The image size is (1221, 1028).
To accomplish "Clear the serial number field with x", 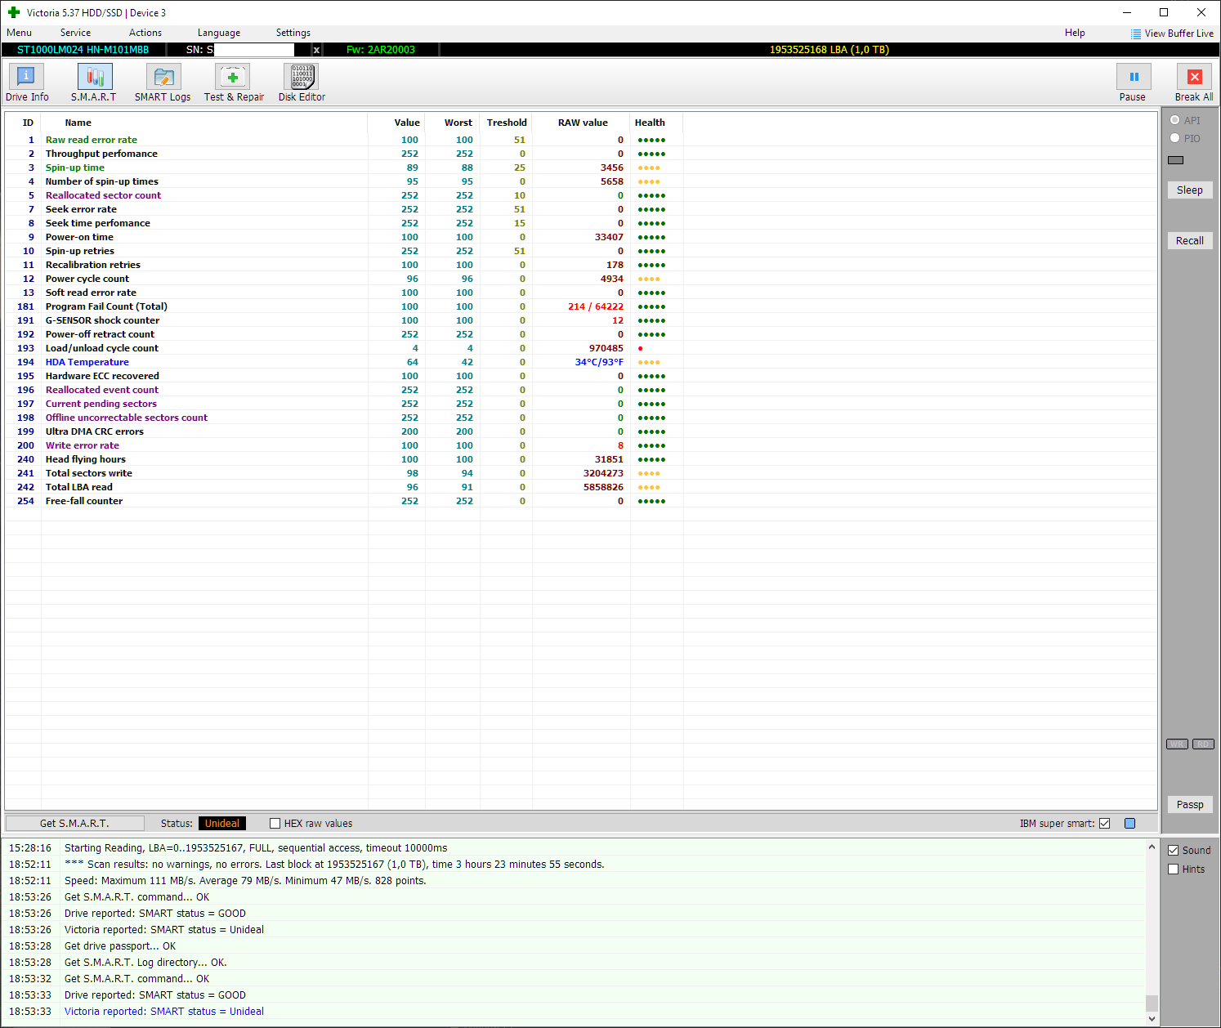I will coord(317,50).
